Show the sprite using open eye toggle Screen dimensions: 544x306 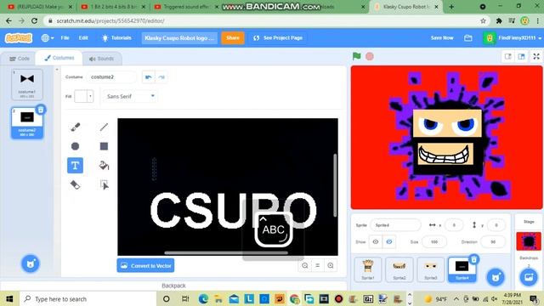376,241
